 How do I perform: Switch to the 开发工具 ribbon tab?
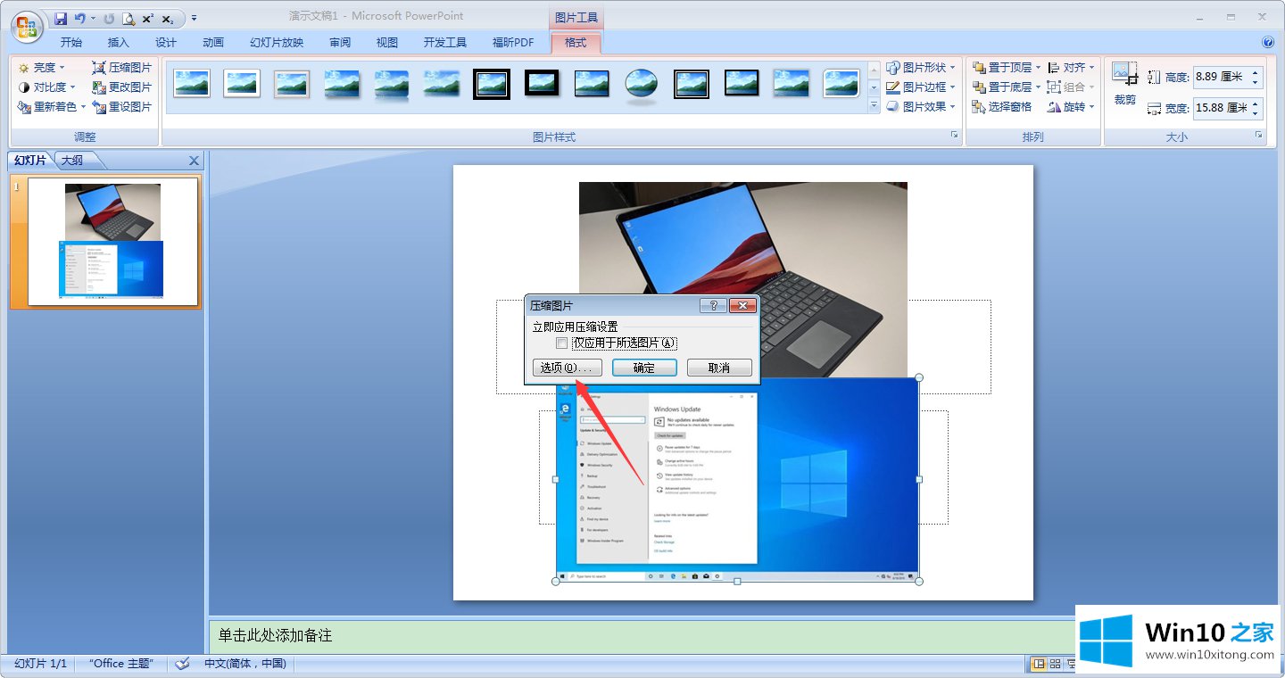click(x=445, y=43)
